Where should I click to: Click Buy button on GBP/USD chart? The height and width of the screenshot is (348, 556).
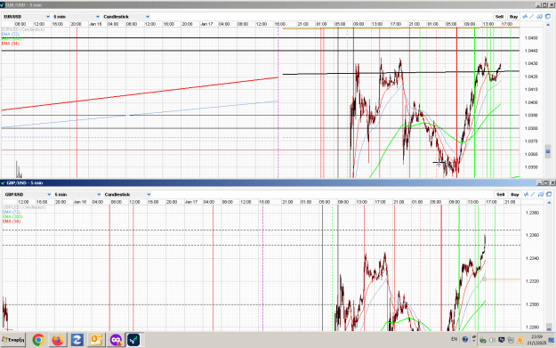[x=514, y=194]
